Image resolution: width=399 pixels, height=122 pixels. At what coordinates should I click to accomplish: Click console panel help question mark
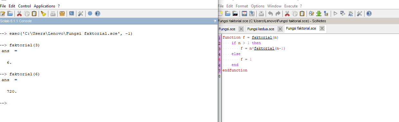(215, 21)
